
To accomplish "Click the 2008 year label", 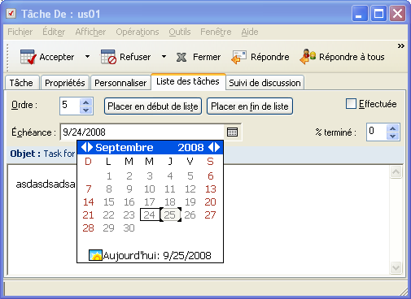I will pos(190,147).
